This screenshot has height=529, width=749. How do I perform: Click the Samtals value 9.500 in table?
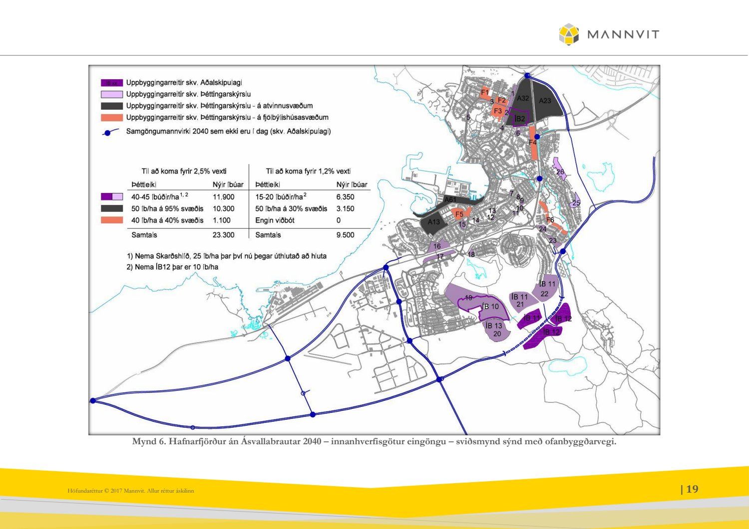[x=345, y=235]
